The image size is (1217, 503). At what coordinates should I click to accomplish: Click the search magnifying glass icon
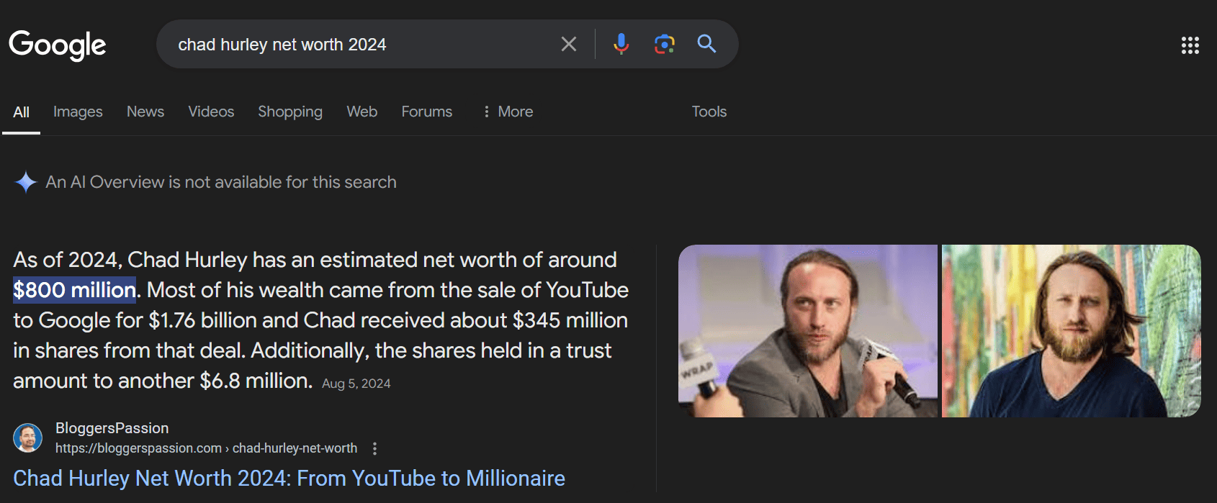pyautogui.click(x=706, y=44)
